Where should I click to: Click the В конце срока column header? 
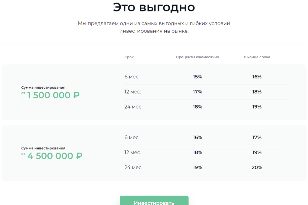coord(257,57)
